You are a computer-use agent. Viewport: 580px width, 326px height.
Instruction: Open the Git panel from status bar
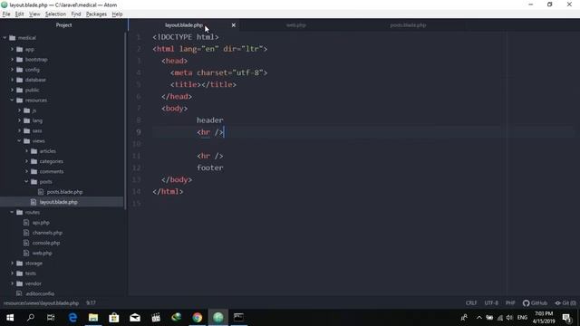click(x=565, y=302)
